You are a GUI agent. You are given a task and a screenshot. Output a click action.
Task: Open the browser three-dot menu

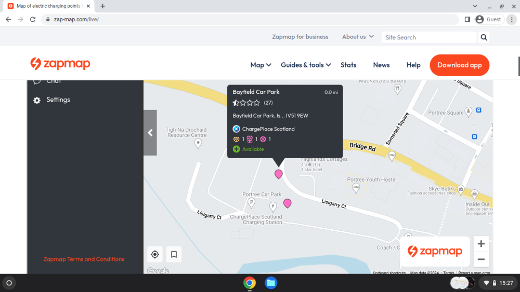[512, 20]
